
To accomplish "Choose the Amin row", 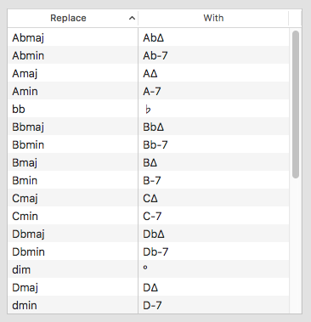I will coord(148,91).
